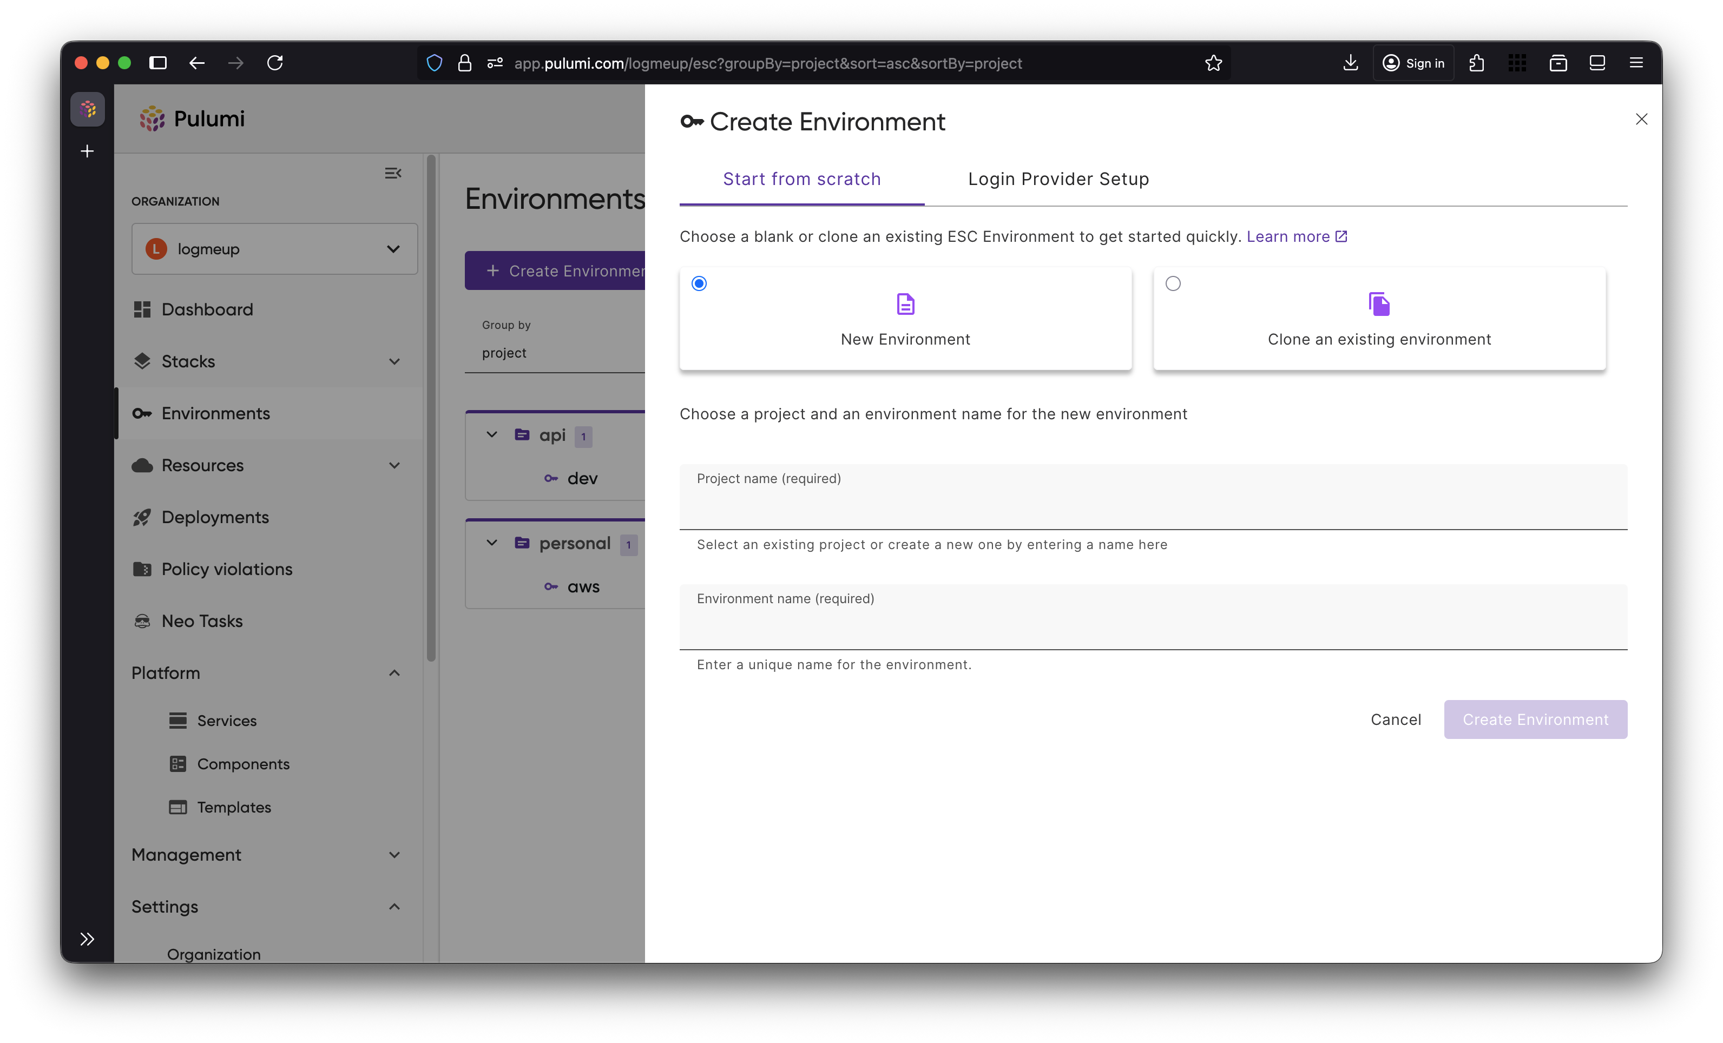Switch to Login Provider Setup tab
This screenshot has width=1723, height=1043.
pyautogui.click(x=1058, y=179)
